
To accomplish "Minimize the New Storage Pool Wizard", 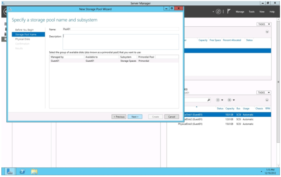I will point(166,9).
